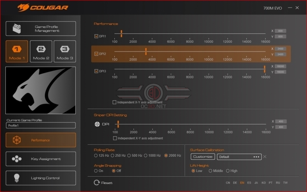The height and width of the screenshot is (192, 307).
Task: Select 500 Hz polling rate
Action: coord(129,156)
